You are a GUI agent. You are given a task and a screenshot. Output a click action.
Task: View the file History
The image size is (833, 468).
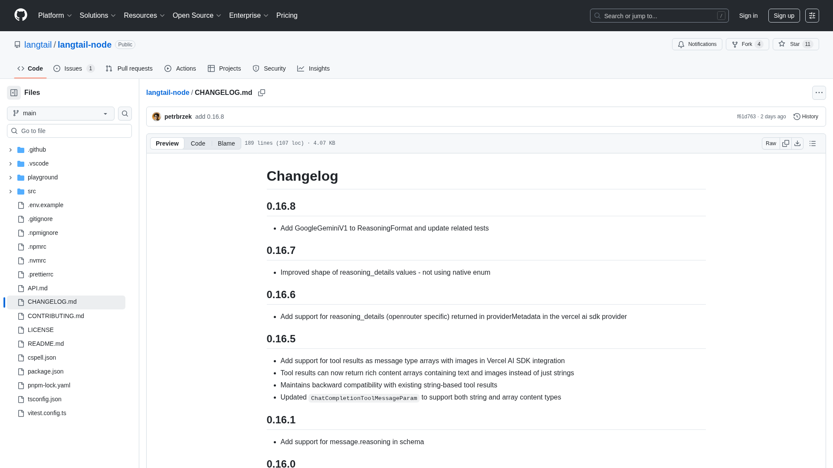click(806, 117)
